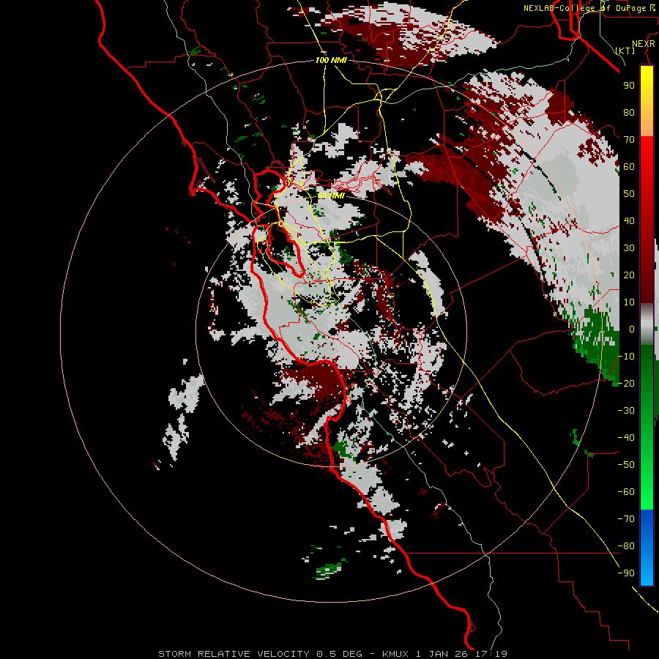Click the -20 value on the velocity scale

pos(626,384)
